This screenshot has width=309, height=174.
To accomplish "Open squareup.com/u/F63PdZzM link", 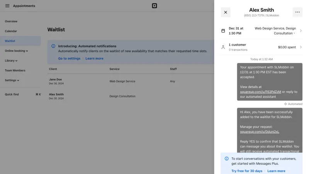I will point(260,92).
